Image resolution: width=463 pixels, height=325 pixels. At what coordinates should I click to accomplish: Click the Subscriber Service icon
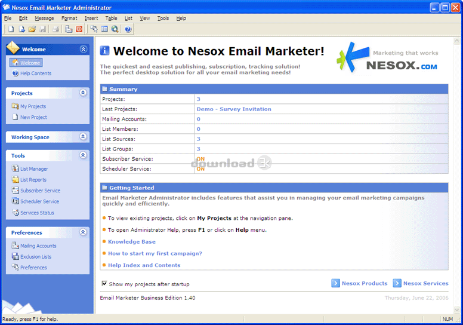coord(15,191)
